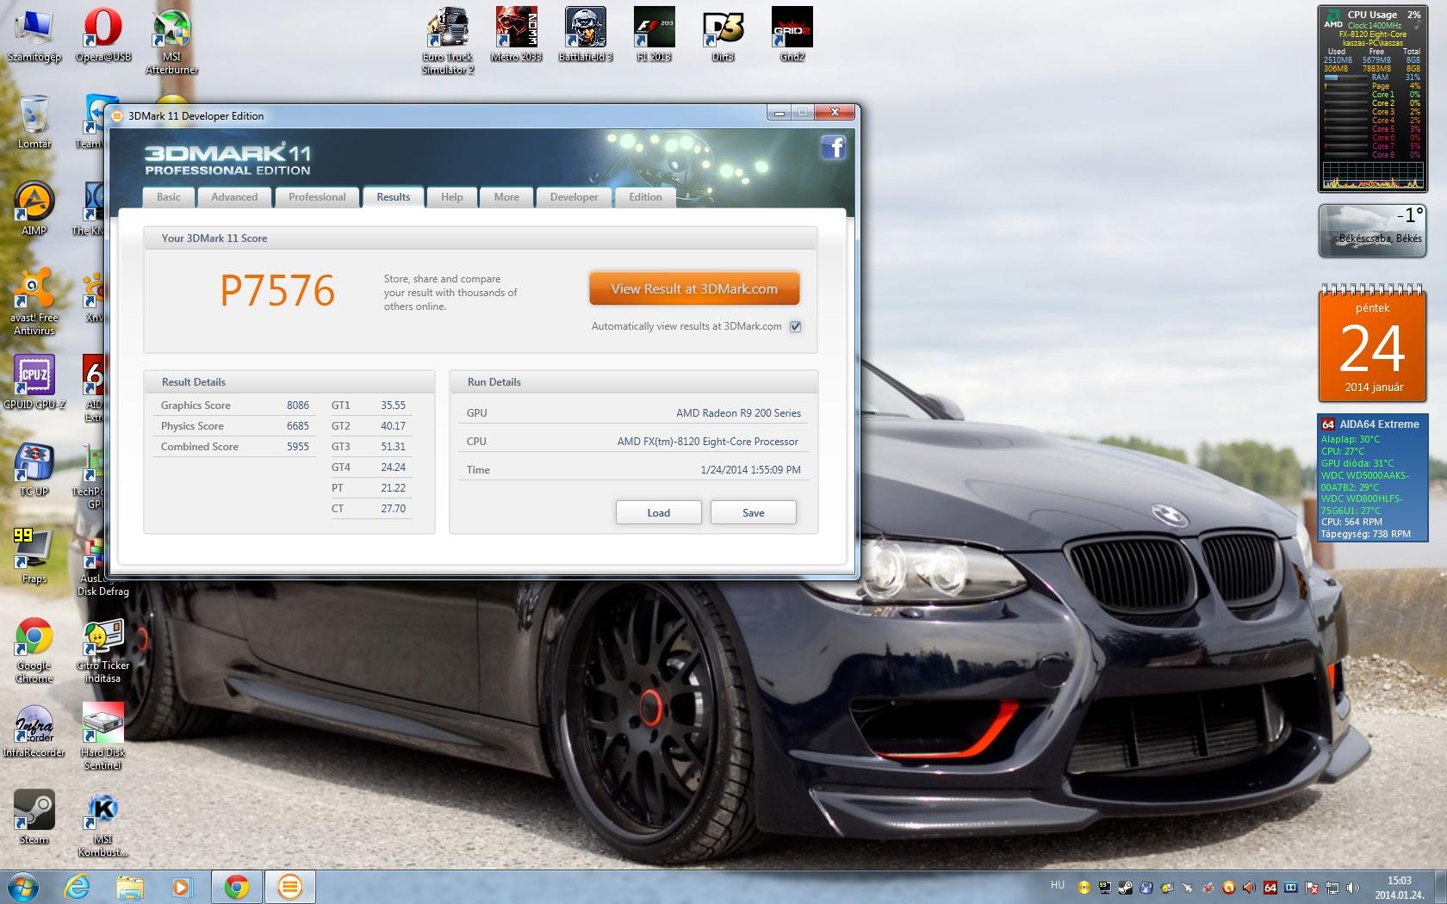This screenshot has width=1447, height=904.
Task: Open Windows Explorer folder on taskbar
Action: click(x=129, y=887)
